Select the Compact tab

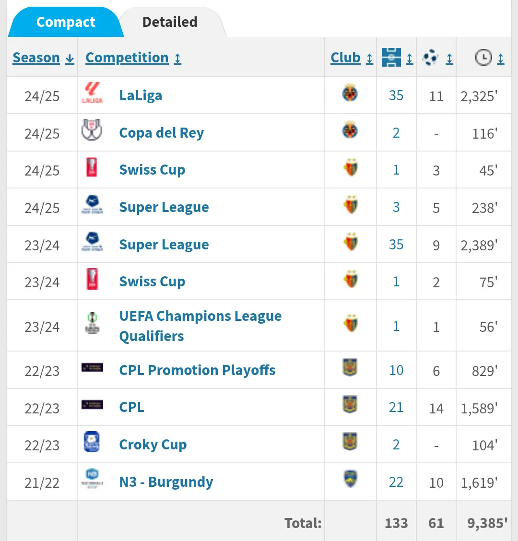(x=66, y=22)
